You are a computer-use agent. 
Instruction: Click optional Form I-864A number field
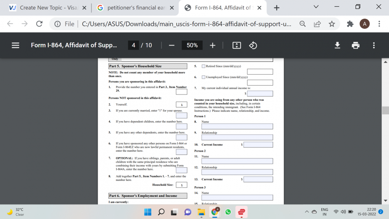pyautogui.click(x=181, y=170)
